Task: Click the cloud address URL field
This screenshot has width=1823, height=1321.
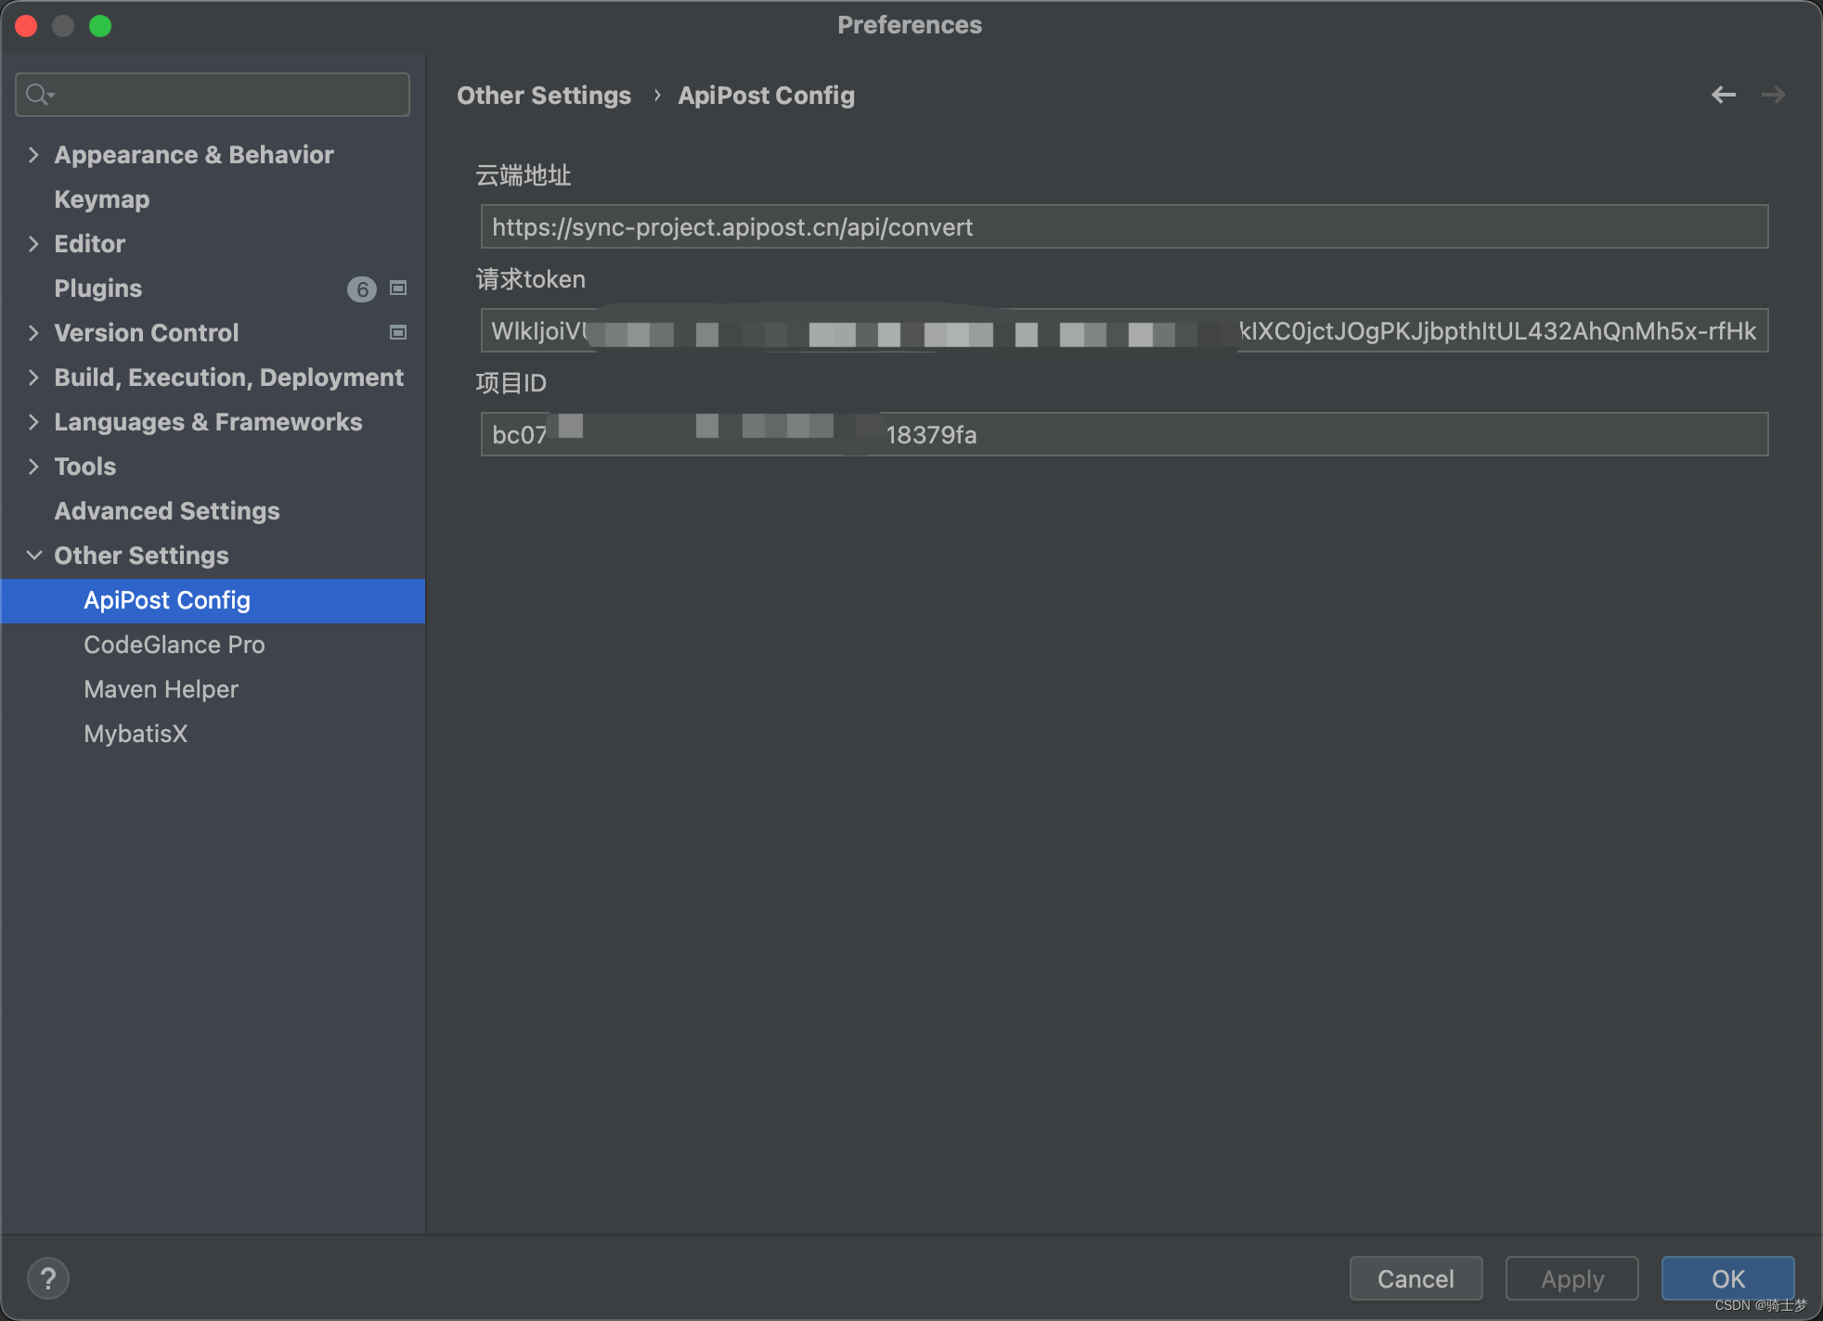Action: point(1123,227)
